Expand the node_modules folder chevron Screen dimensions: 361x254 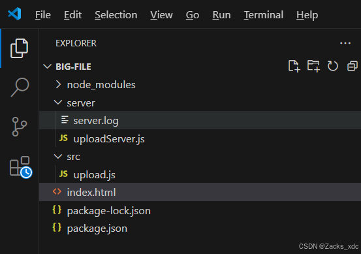click(x=58, y=84)
